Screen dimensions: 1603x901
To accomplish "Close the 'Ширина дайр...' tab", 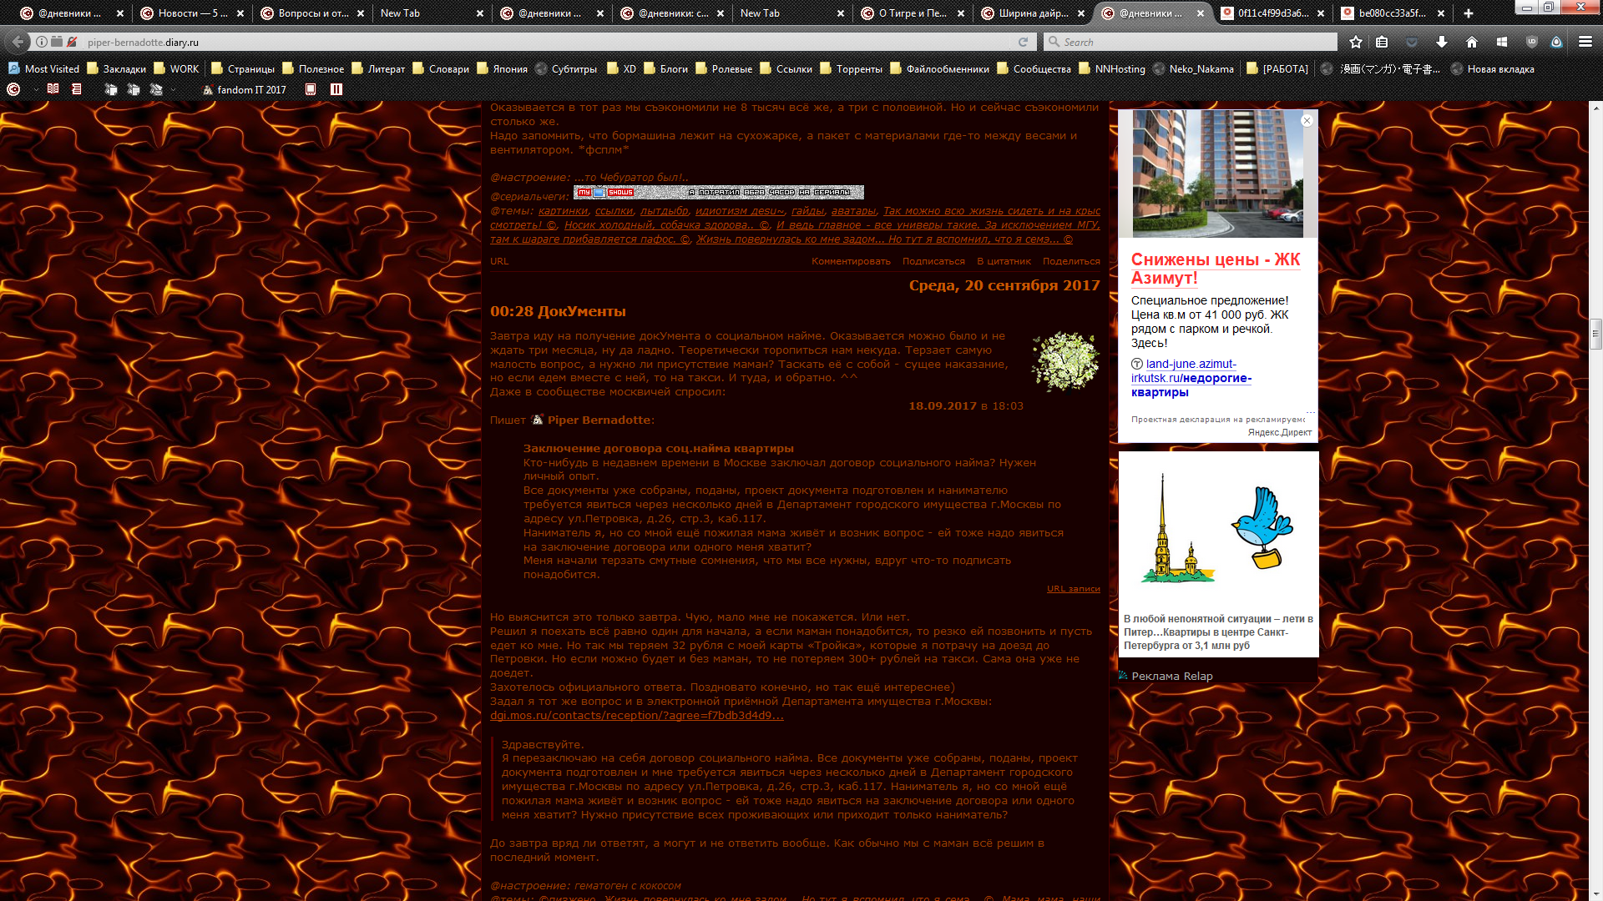I will (1081, 13).
